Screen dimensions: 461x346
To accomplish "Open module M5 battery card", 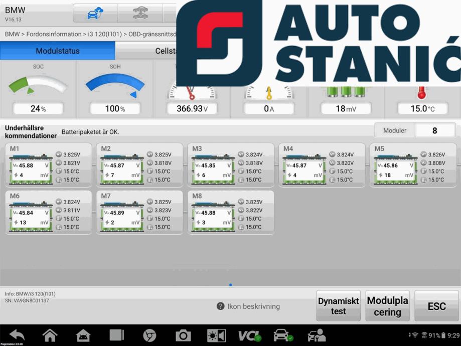I will click(413, 165).
